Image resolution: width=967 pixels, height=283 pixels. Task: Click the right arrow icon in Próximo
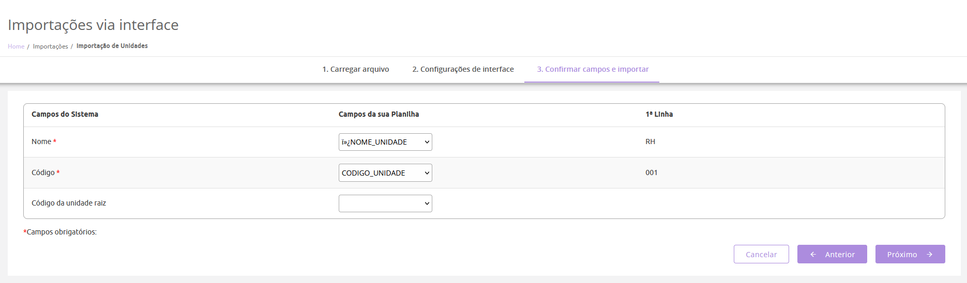tap(930, 255)
